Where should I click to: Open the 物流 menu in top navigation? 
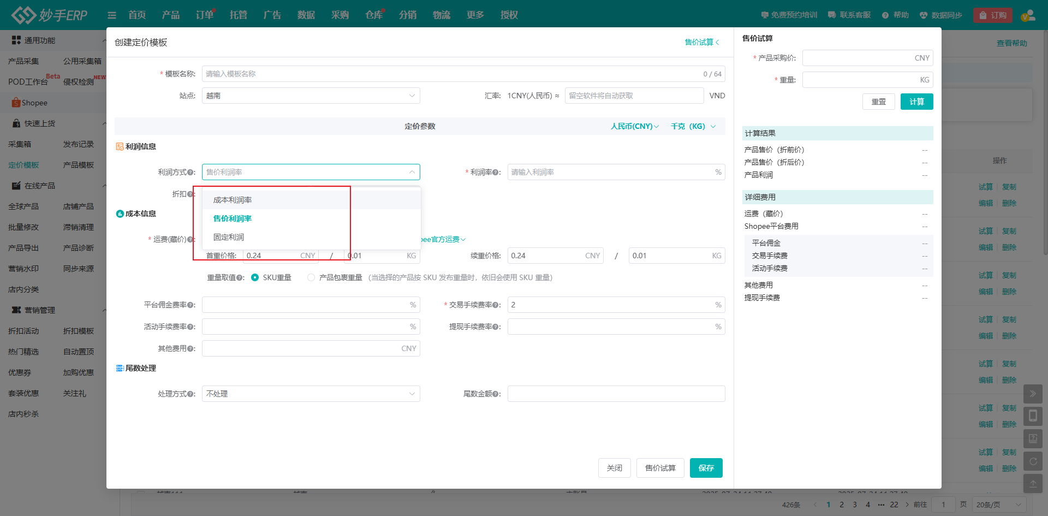click(442, 15)
